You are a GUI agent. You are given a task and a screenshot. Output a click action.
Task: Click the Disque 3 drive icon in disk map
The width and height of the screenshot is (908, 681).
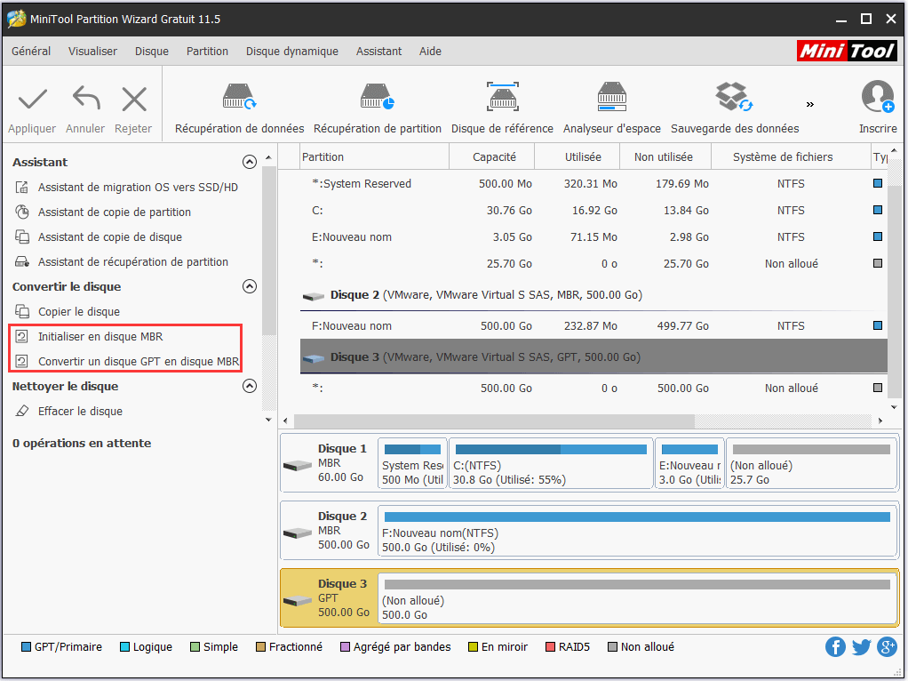(x=298, y=600)
